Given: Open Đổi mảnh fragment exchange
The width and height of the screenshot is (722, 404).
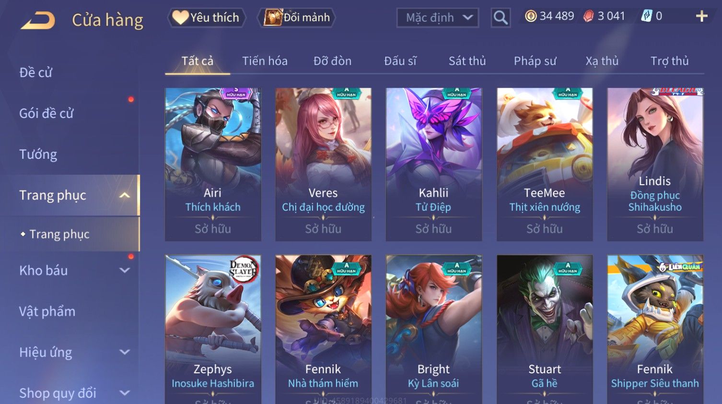Looking at the screenshot, I should (x=296, y=17).
